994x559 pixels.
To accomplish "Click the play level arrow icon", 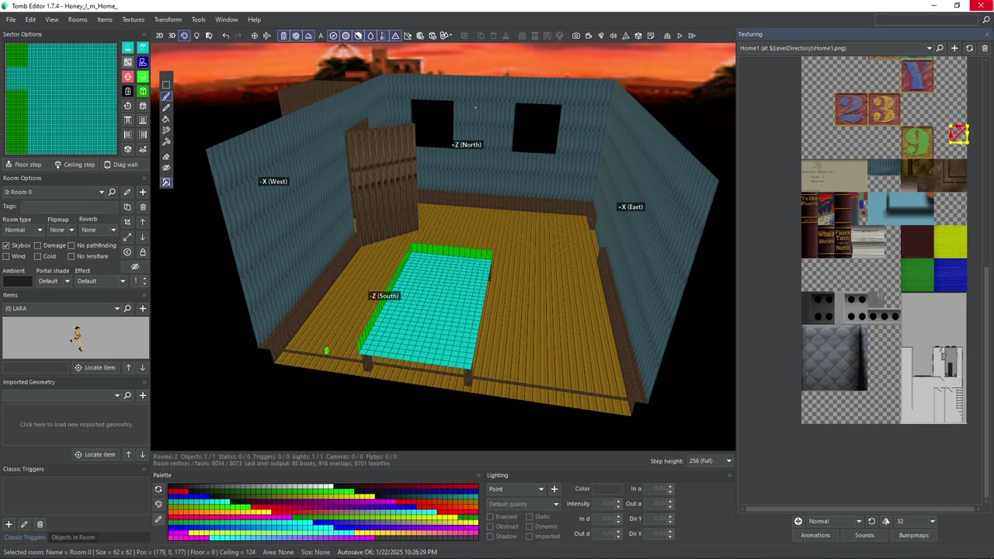I will point(679,36).
